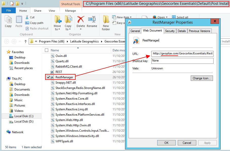Switch to the View ribbon tab
Image resolution: width=230 pixels, height=151 pixels.
[x=52, y=11]
